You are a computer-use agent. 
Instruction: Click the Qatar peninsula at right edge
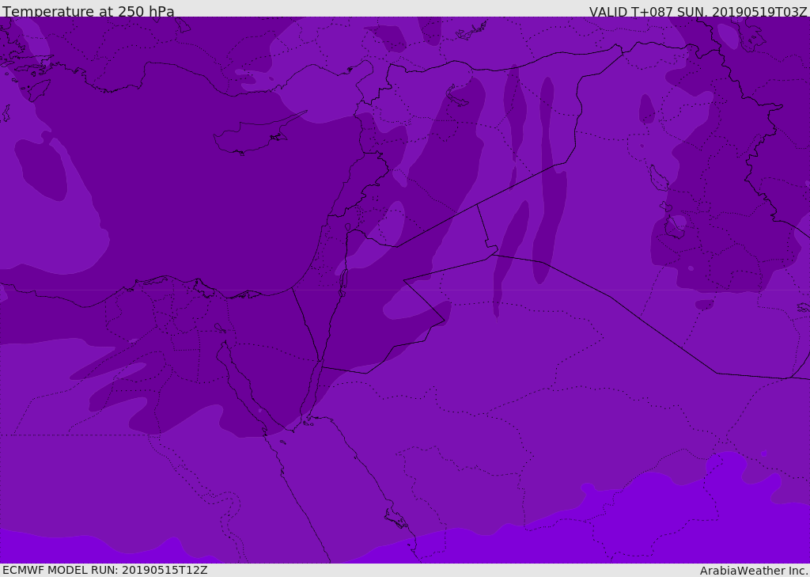803,307
